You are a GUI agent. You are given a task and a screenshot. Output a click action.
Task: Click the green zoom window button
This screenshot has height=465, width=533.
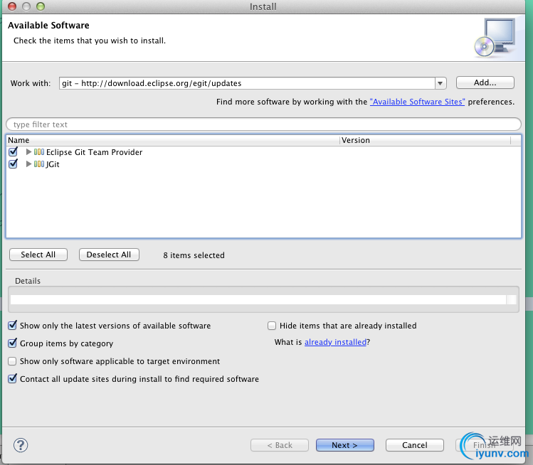click(x=41, y=6)
